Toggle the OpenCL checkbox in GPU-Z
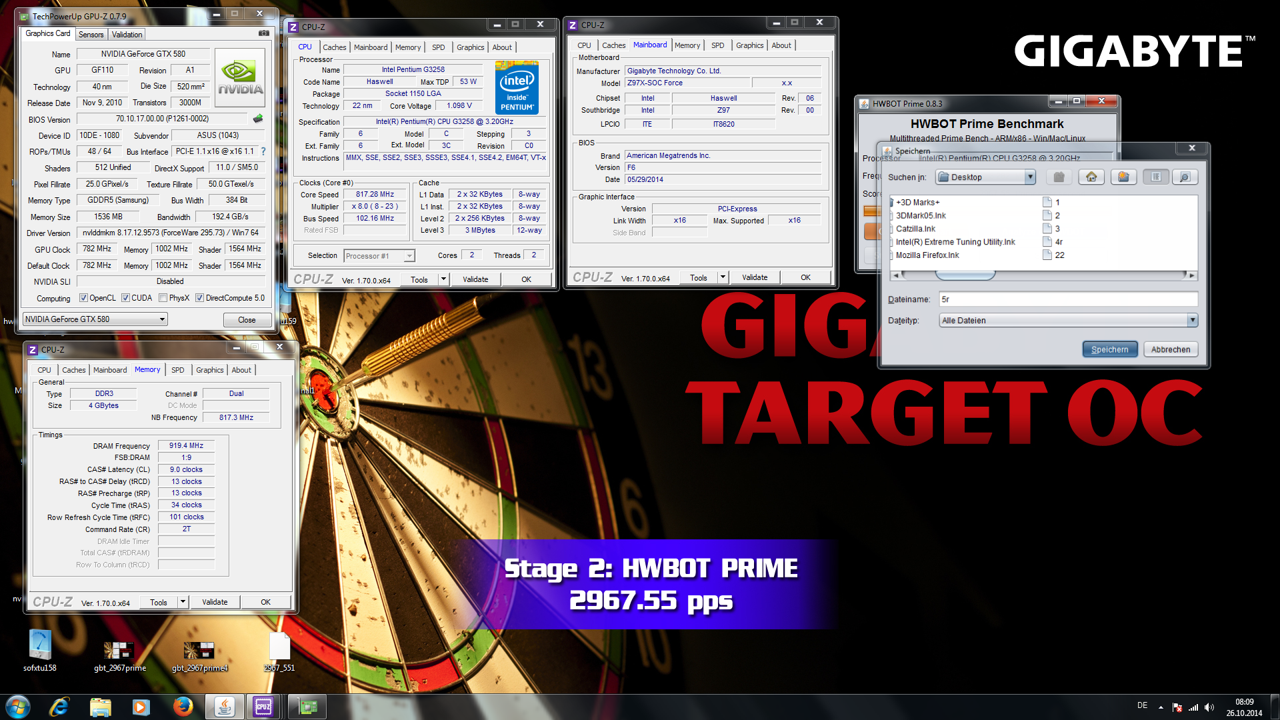Screen dimensions: 1280x720 coord(83,298)
